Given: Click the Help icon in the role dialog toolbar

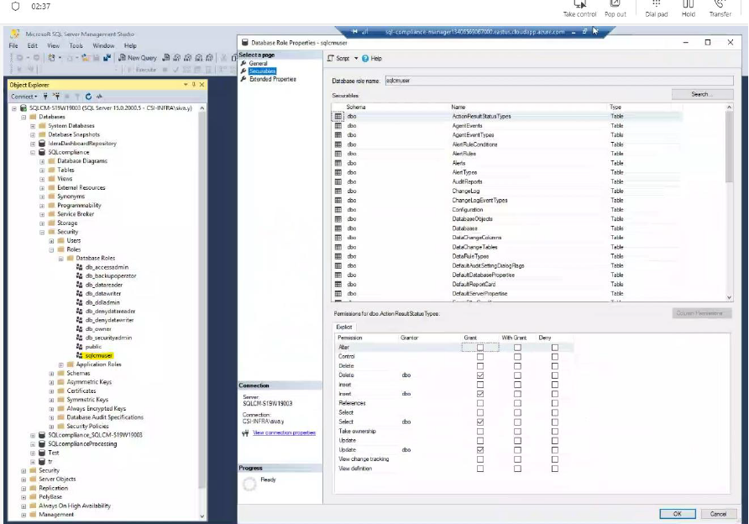Looking at the screenshot, I should click(x=365, y=58).
